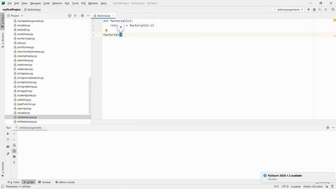Viewport: 336px width, 189px height.
Task: Toggle tool window quick-access icon in status bar
Action: 3,187
